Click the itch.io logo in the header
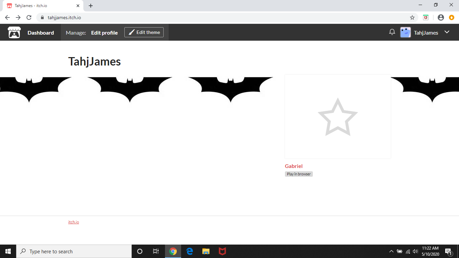The height and width of the screenshot is (258, 459). pyautogui.click(x=14, y=33)
